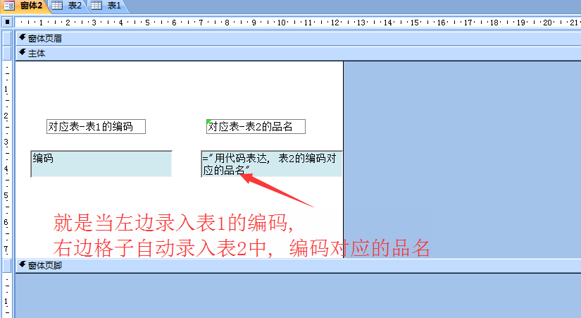Open the 表1 tab
The width and height of the screenshot is (581, 318).
(108, 6)
